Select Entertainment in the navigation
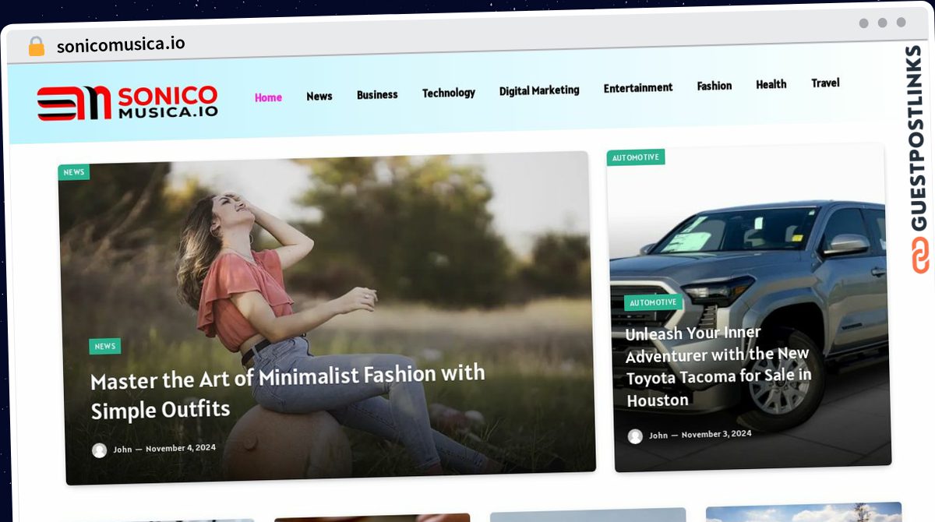Image resolution: width=935 pixels, height=522 pixels. coord(638,88)
